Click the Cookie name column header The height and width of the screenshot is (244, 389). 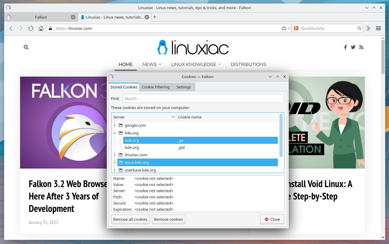[x=227, y=117]
